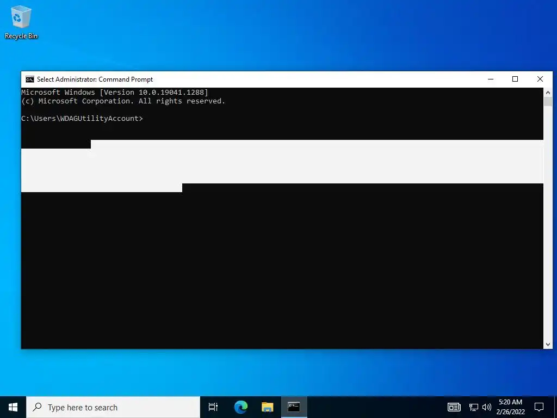Click the Command Prompt taskbar button
Image resolution: width=557 pixels, height=418 pixels.
pyautogui.click(x=294, y=407)
